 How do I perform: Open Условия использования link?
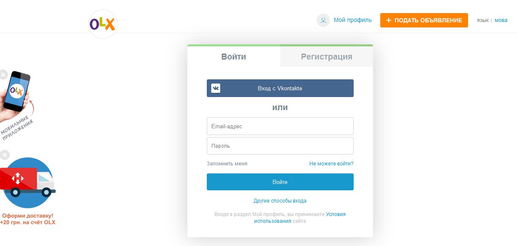(300, 218)
